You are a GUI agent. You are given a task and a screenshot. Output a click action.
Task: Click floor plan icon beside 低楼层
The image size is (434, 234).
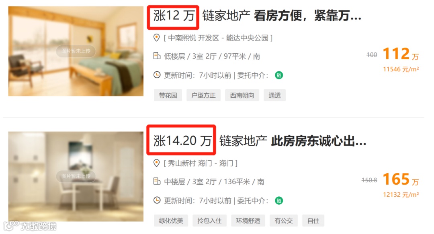tap(157, 56)
